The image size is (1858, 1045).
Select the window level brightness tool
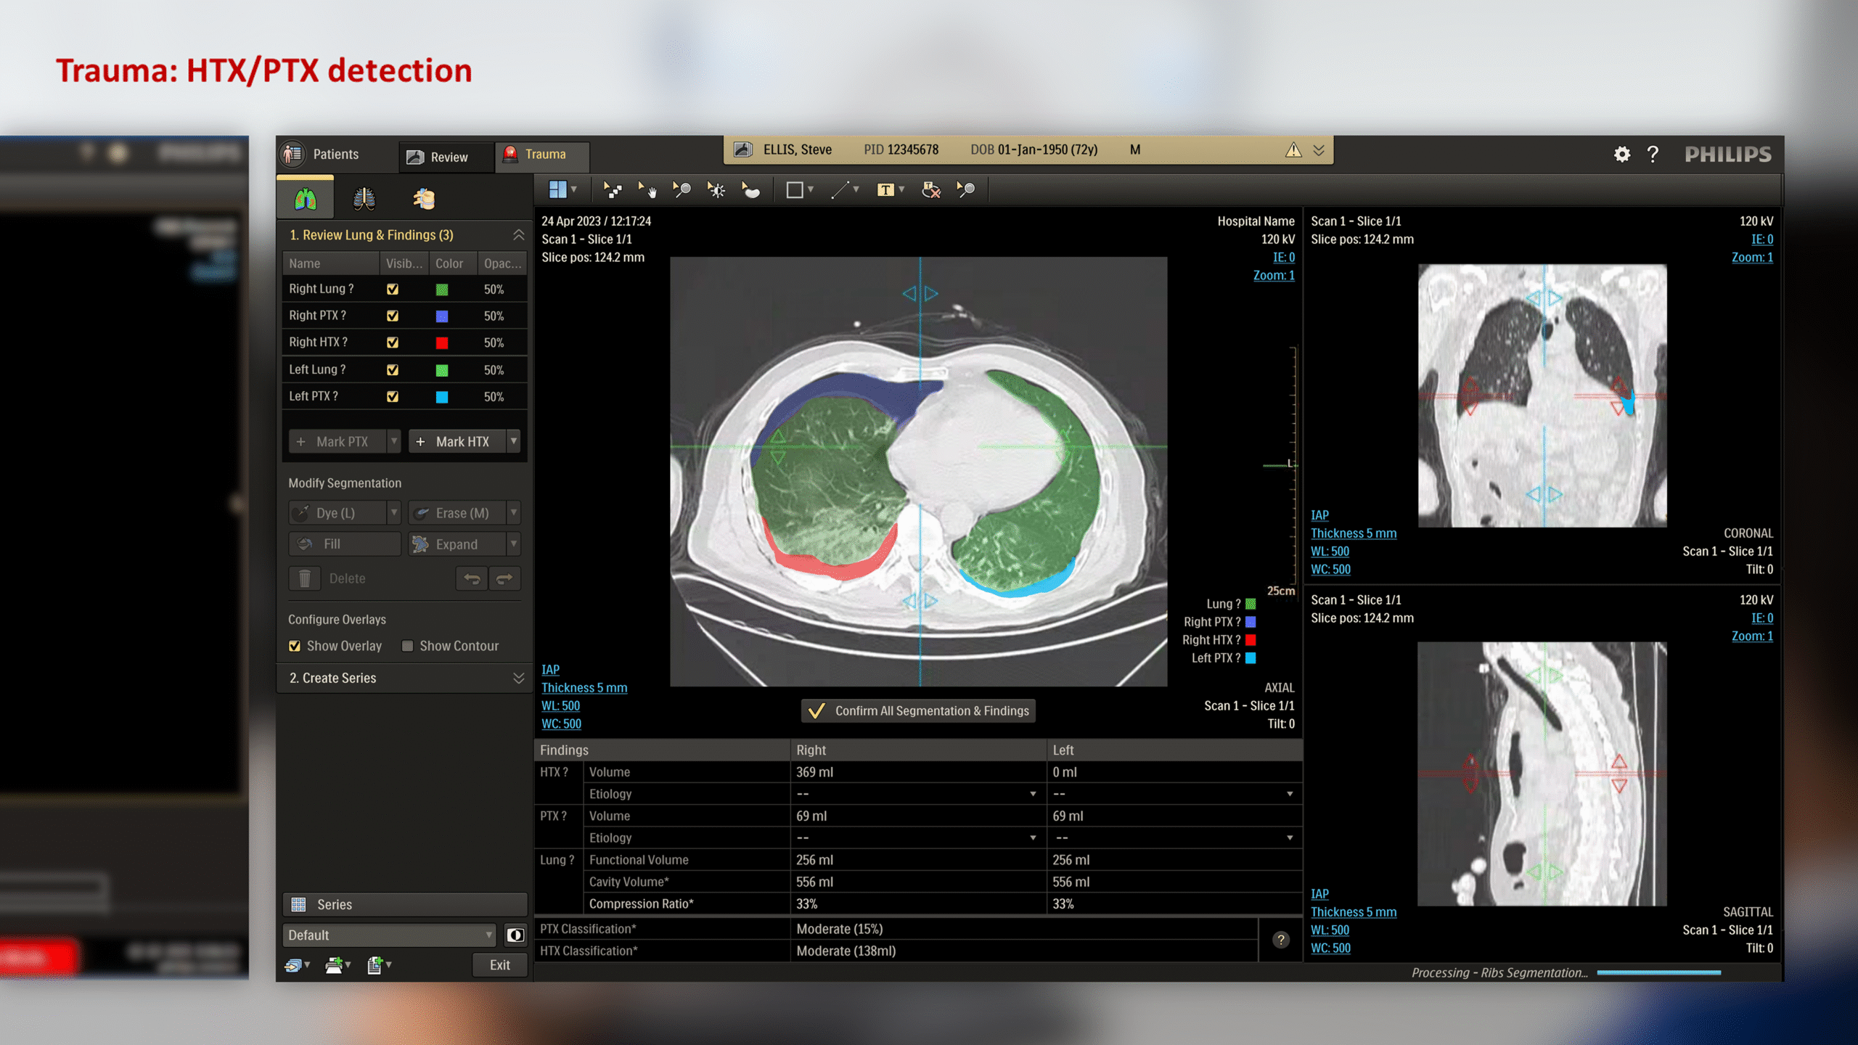click(716, 190)
